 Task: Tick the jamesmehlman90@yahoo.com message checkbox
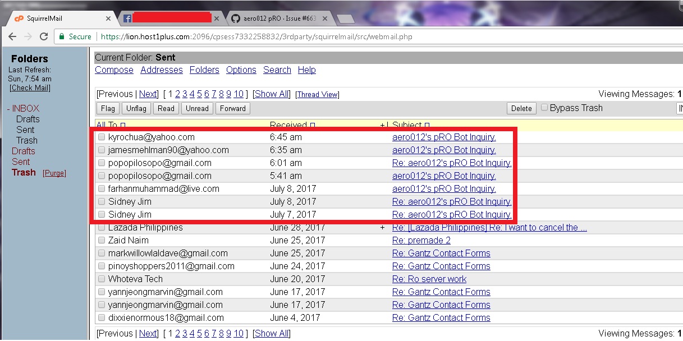click(x=102, y=150)
